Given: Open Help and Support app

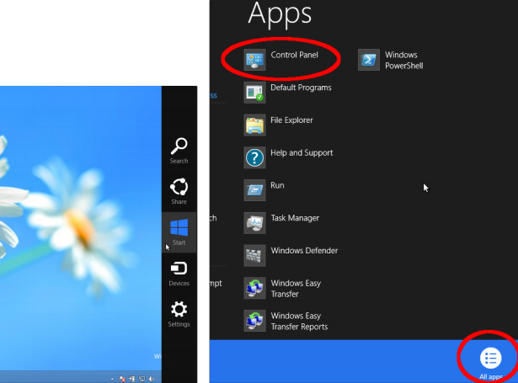Looking at the screenshot, I should coord(289,157).
